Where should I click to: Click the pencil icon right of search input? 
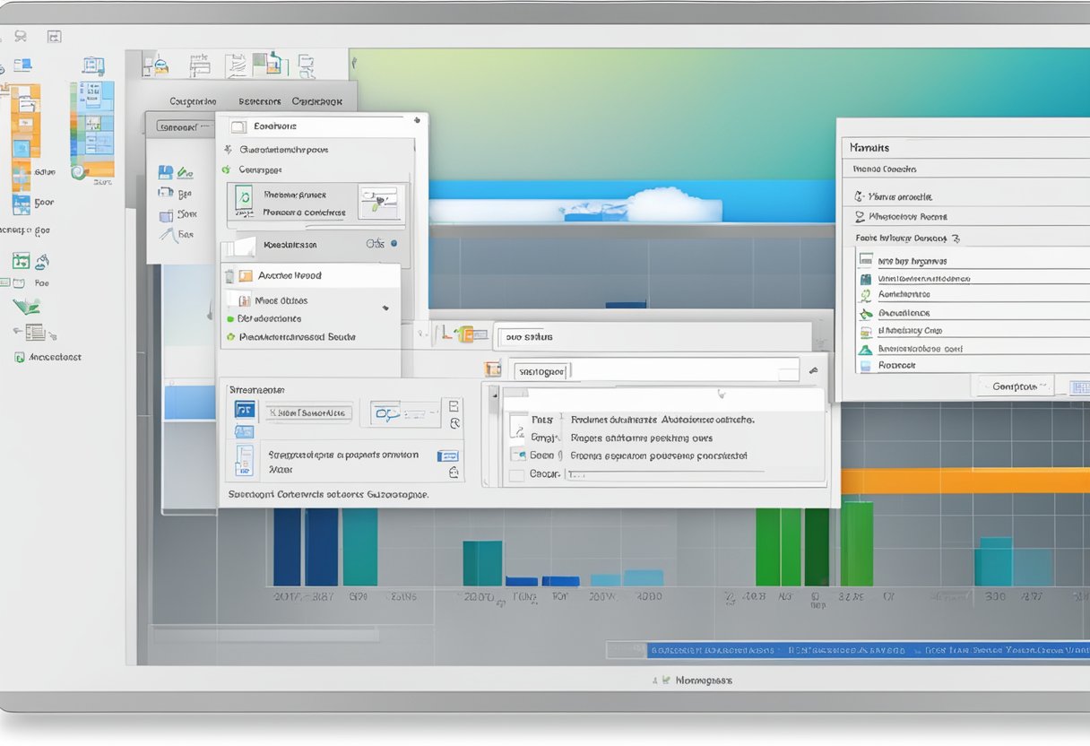[x=813, y=369]
